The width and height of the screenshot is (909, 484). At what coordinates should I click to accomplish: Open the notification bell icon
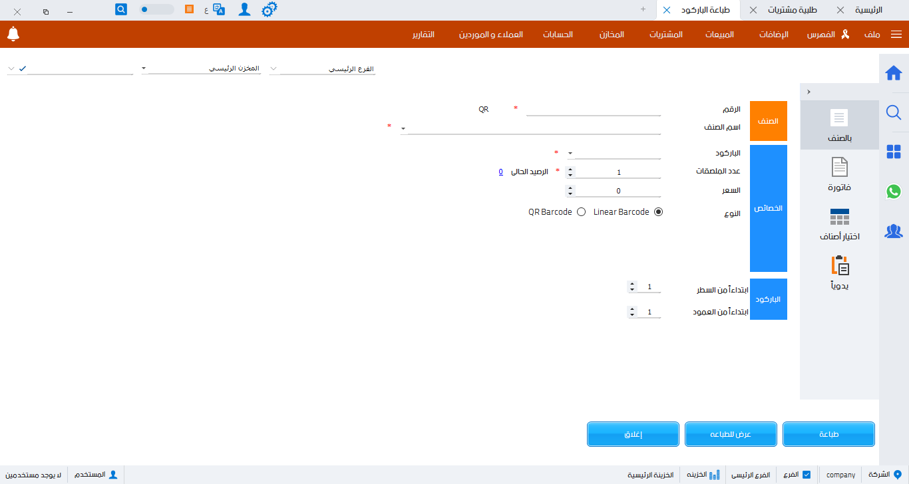click(x=13, y=34)
